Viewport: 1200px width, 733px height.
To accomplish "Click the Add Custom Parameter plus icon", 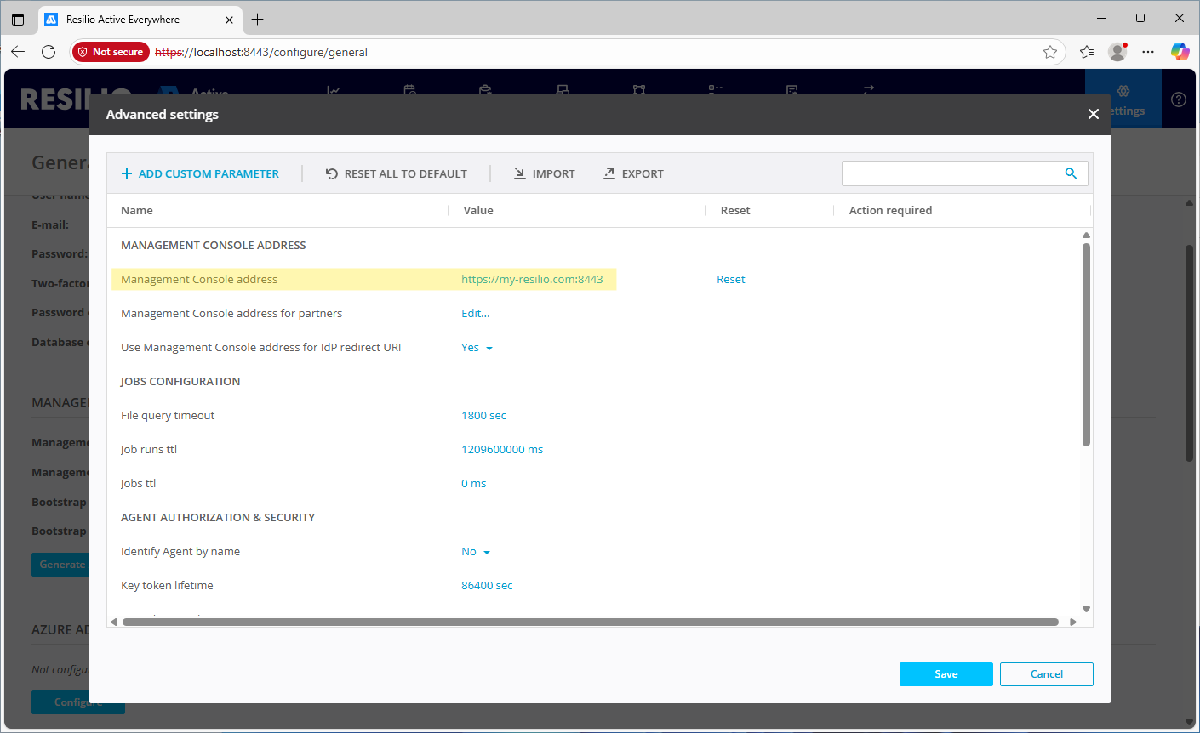I will (x=127, y=173).
